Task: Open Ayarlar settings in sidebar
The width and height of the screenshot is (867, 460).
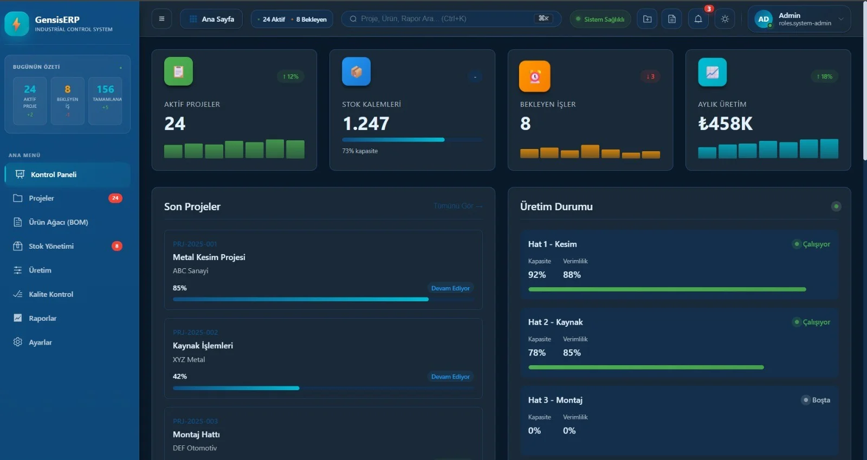Action: (40, 342)
